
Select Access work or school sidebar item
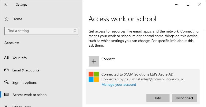[x=30, y=95]
